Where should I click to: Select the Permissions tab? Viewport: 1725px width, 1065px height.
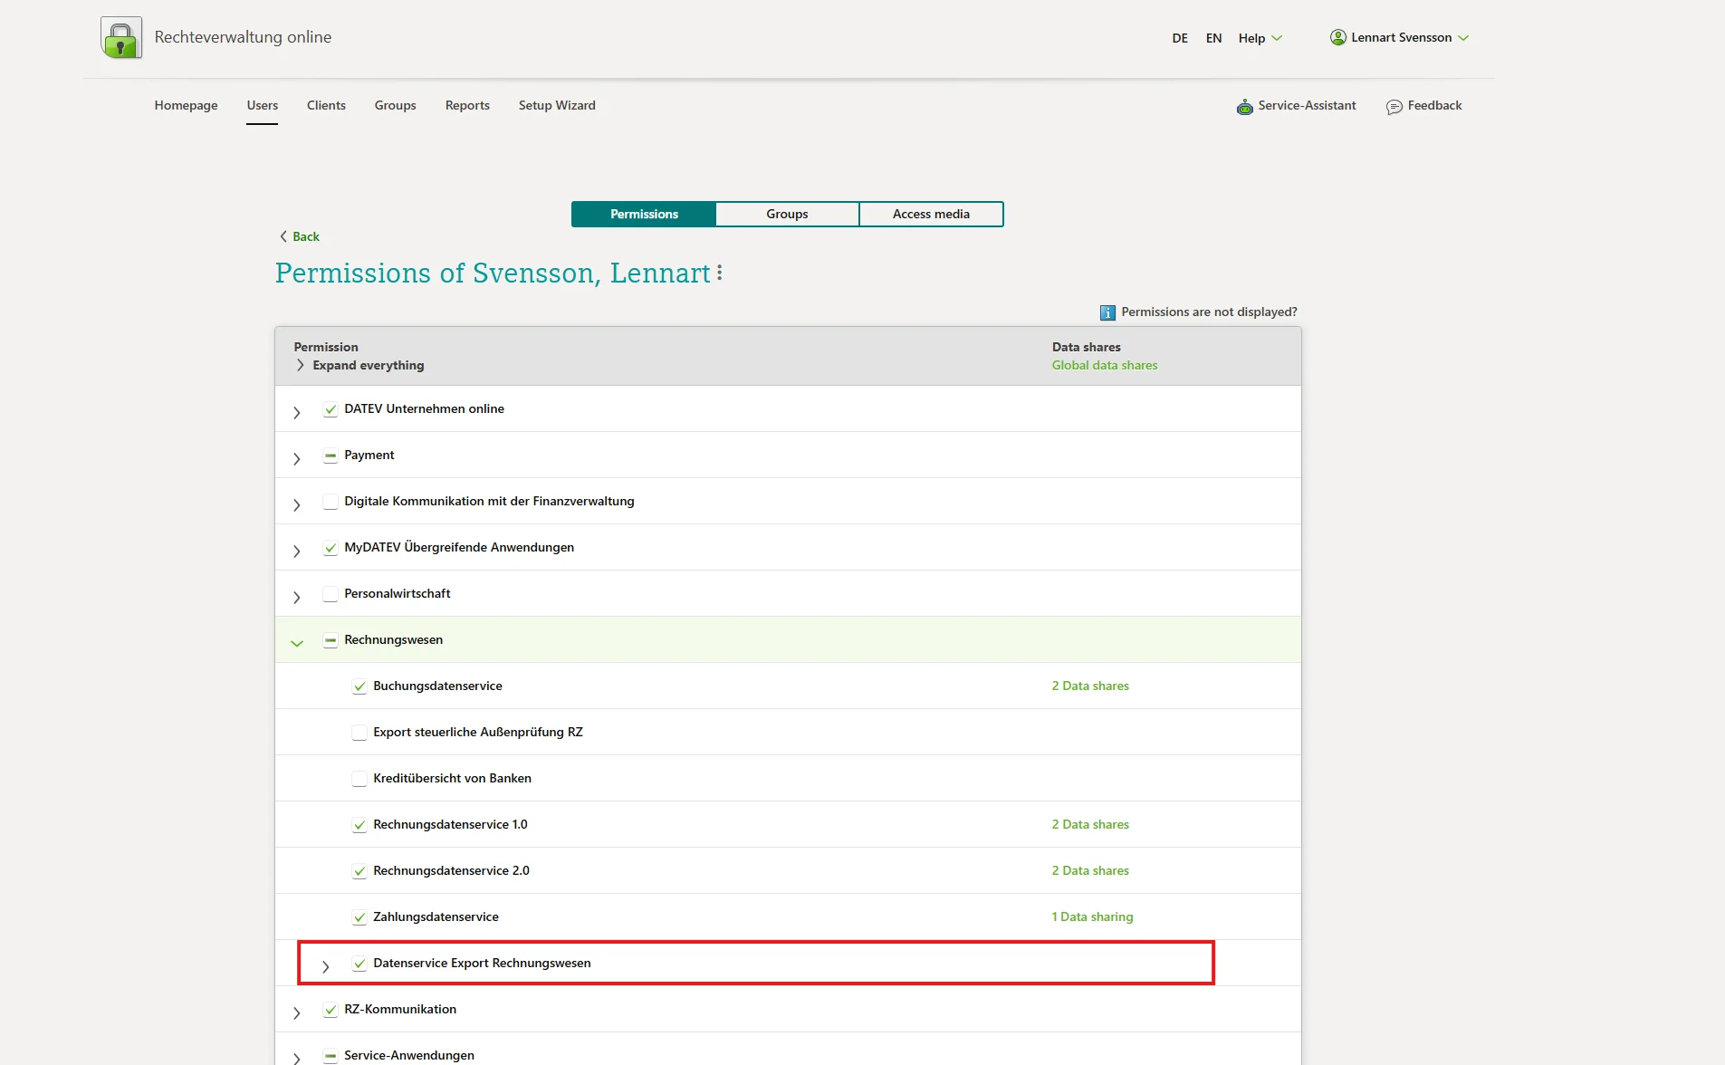click(x=644, y=214)
